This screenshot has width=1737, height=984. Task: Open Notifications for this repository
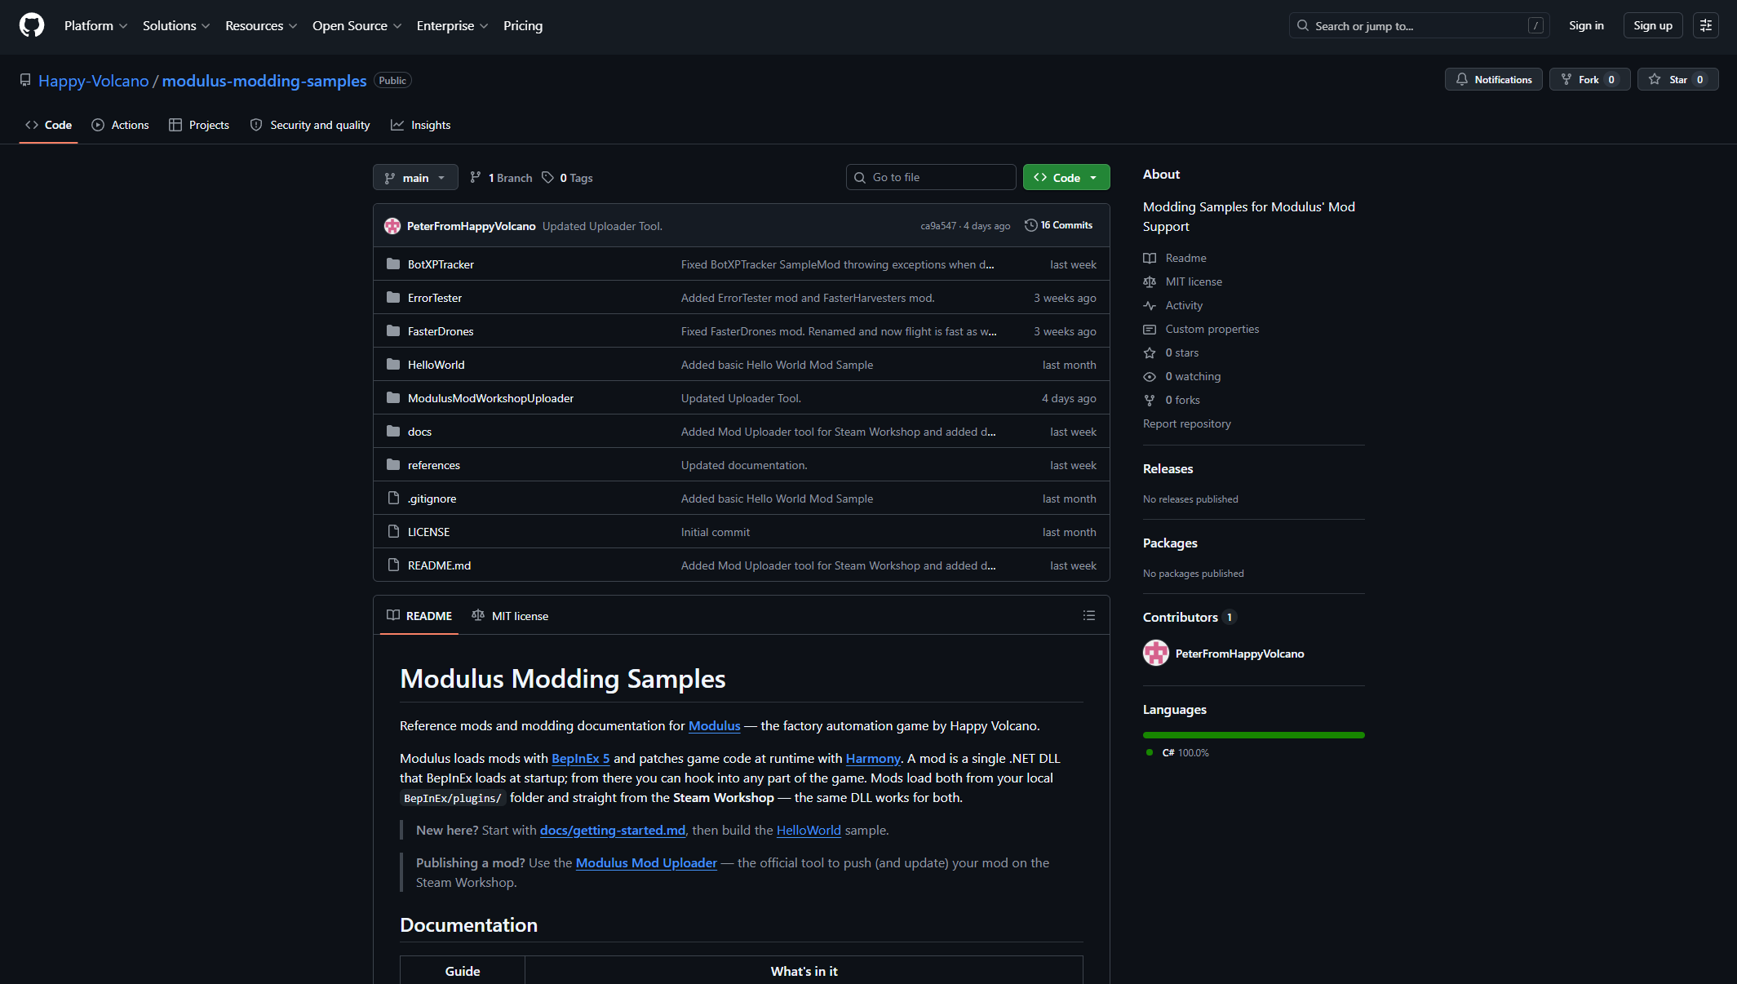pos(1493,79)
